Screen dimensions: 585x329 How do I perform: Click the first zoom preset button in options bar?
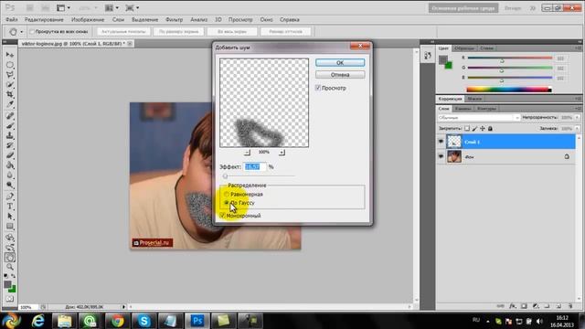click(x=123, y=32)
